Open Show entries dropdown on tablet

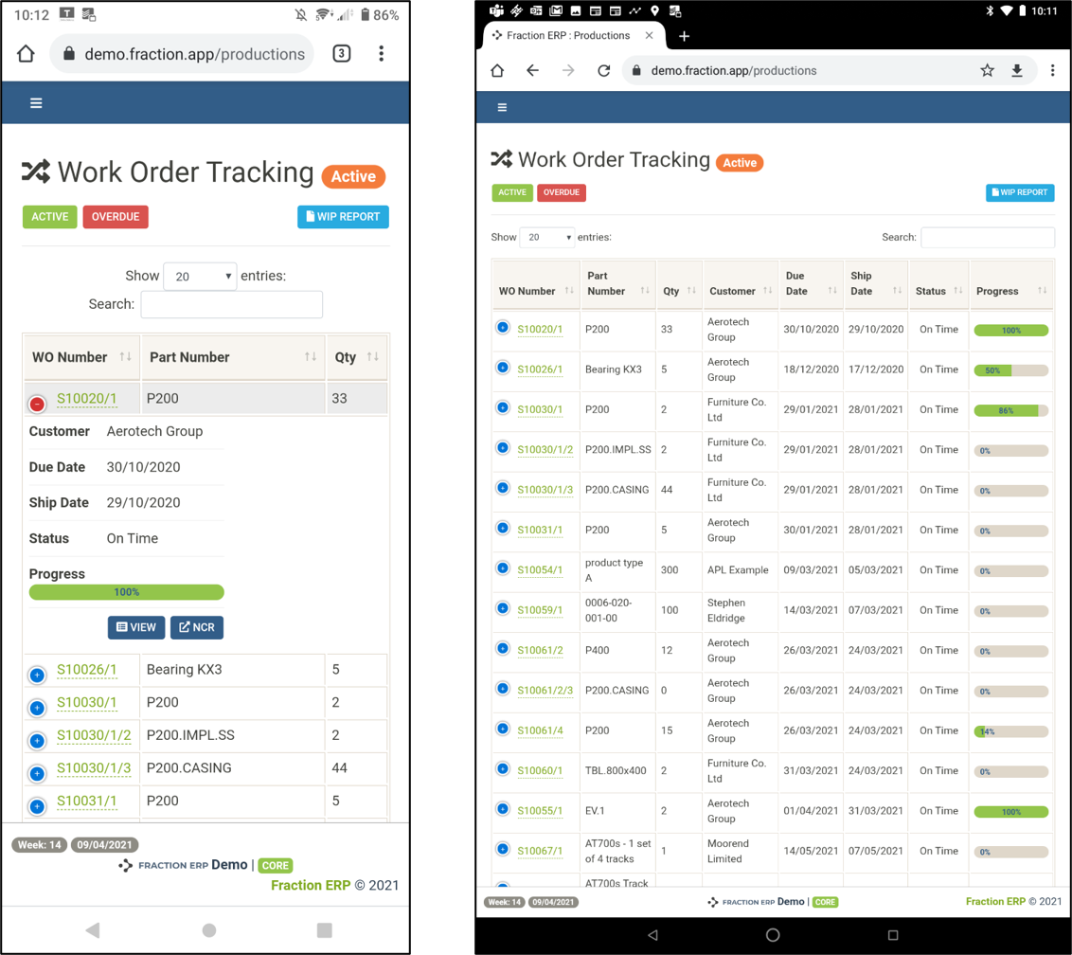click(546, 237)
